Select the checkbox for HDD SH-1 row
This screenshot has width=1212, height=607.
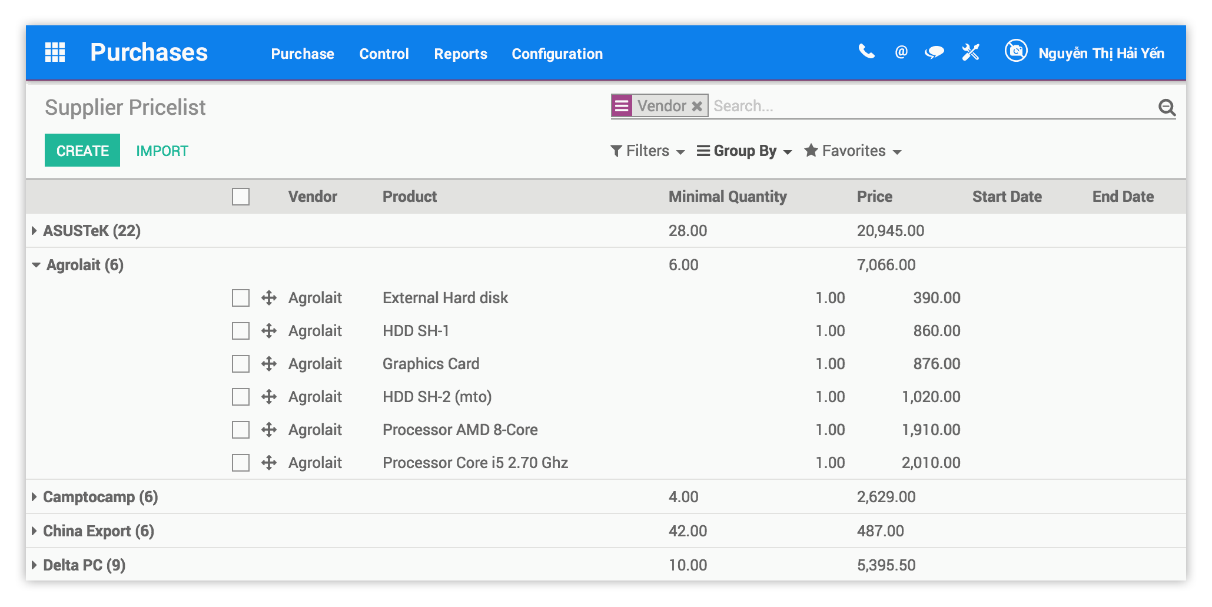(240, 330)
